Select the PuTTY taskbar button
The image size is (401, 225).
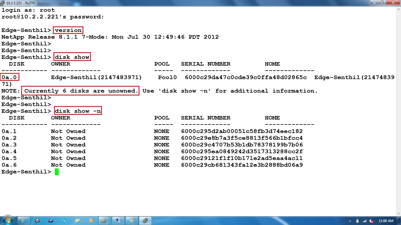(145, 221)
